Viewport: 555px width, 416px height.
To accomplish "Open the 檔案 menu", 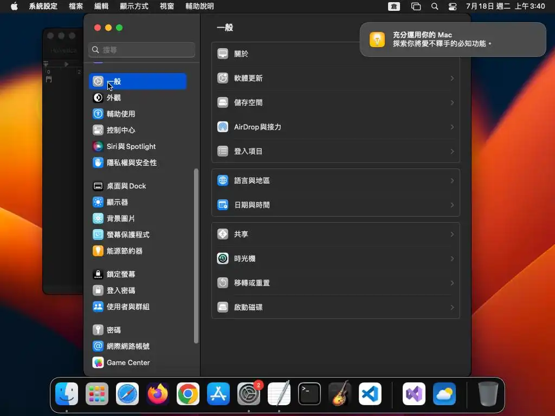I will click(76, 6).
